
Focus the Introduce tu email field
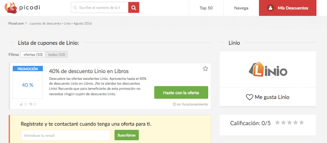point(65,135)
